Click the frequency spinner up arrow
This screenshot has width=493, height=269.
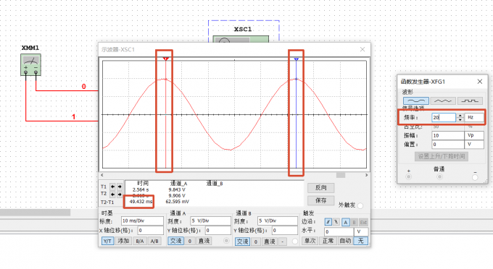460,116
